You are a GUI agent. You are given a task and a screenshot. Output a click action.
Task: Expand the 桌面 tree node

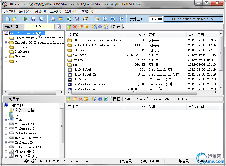(x=6, y=119)
